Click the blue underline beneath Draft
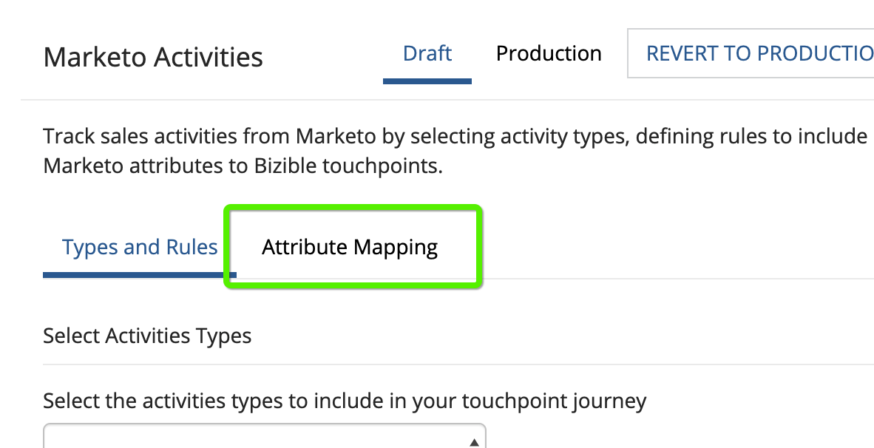The image size is (874, 448). (427, 81)
